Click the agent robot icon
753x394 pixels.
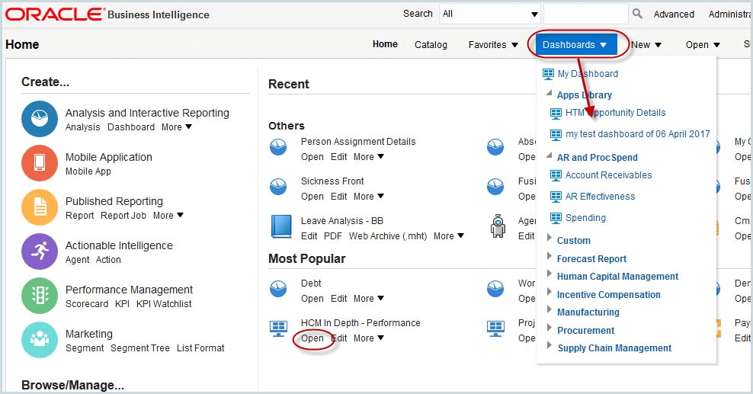498,226
